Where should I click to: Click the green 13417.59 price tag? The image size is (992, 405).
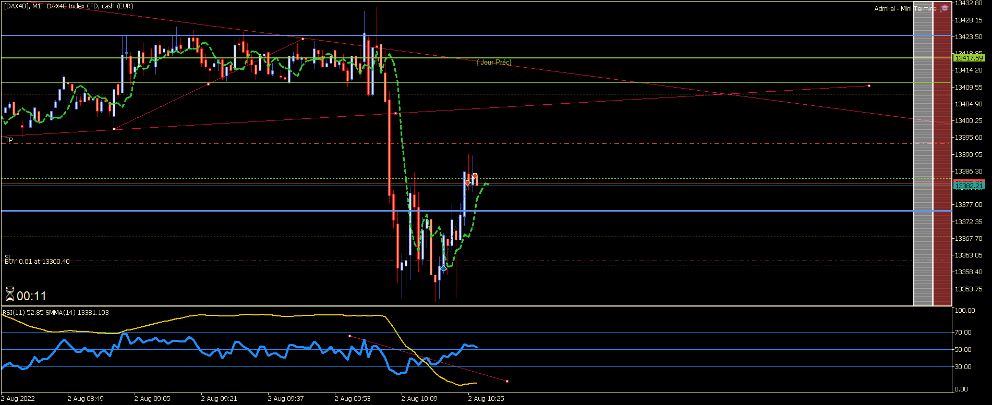(x=969, y=58)
